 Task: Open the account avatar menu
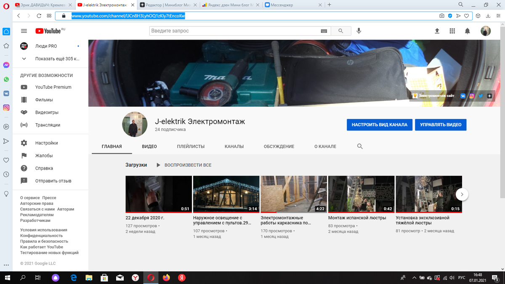click(486, 31)
